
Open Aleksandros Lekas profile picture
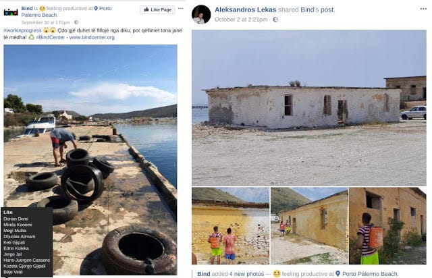click(x=201, y=15)
